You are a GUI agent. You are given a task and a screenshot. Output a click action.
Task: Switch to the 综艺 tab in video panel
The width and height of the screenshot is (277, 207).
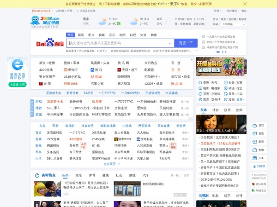(x=227, y=196)
